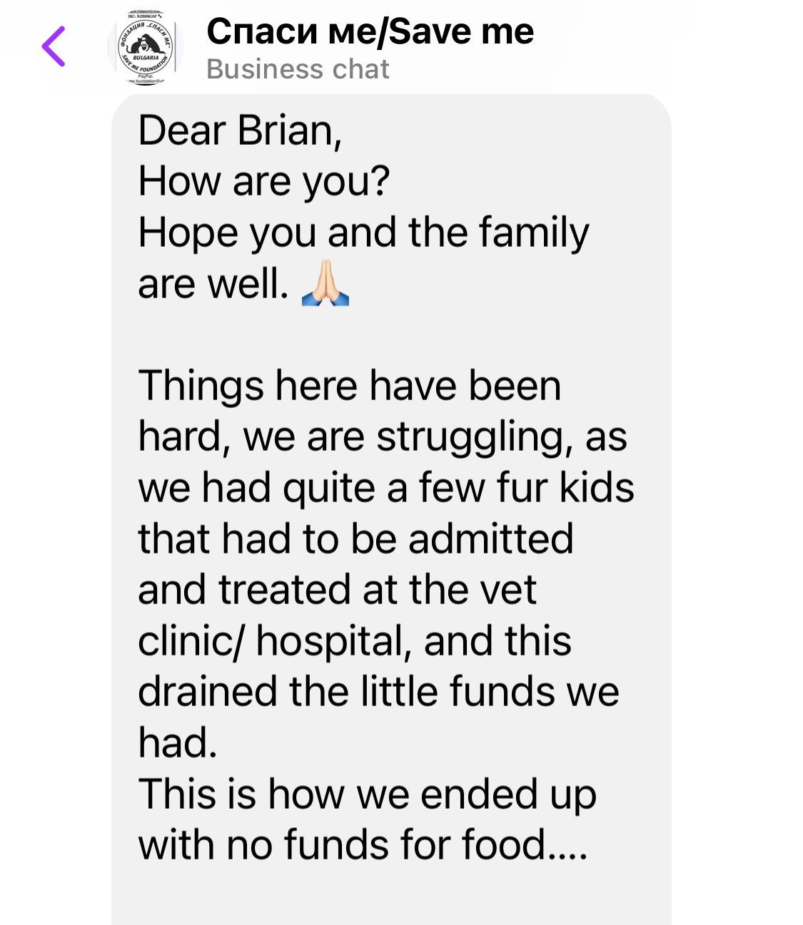This screenshot has width=803, height=925.
Task: Click the 'How are you?' line
Action: tap(264, 182)
